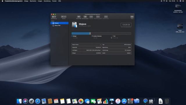Open System Preferences from the dock
Image resolution: width=186 pixels, height=105 pixels.
pyautogui.click(x=130, y=101)
